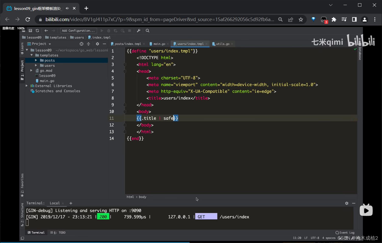Fold the html tag on line 3
The width and height of the screenshot is (382, 243).
[125, 65]
